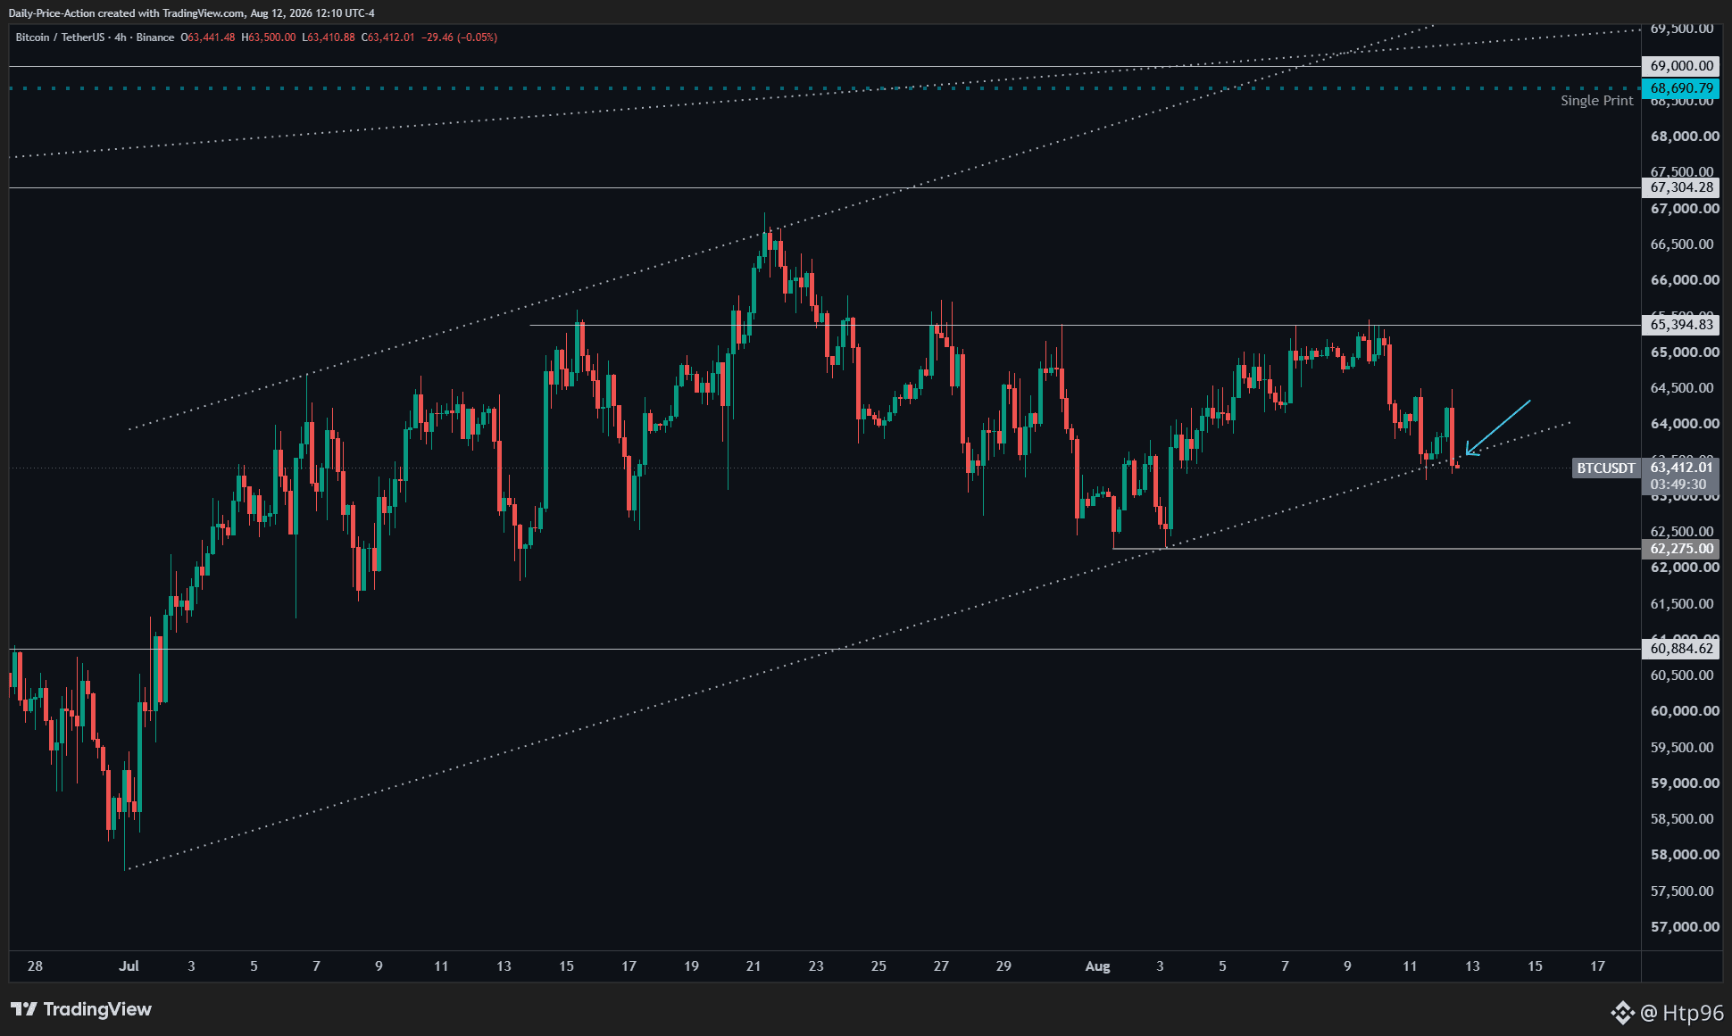Click the cyan 68,690.79 price label
This screenshot has height=1036, width=1732.
click(x=1681, y=88)
